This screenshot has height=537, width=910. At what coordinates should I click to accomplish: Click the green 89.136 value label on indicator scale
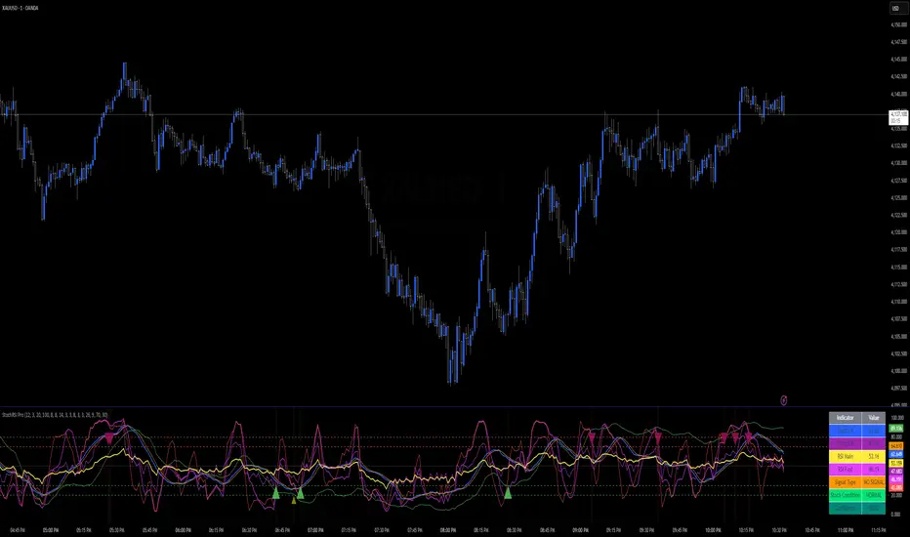(x=896, y=429)
